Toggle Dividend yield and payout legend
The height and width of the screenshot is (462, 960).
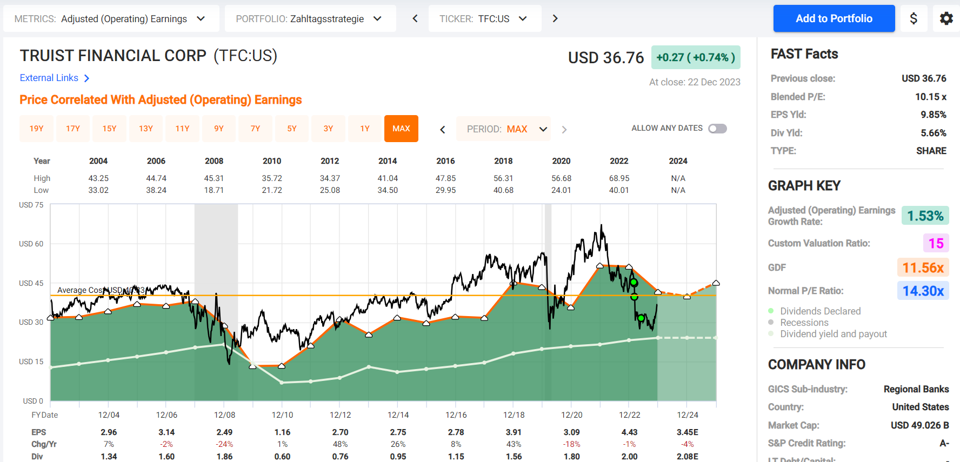pos(828,334)
